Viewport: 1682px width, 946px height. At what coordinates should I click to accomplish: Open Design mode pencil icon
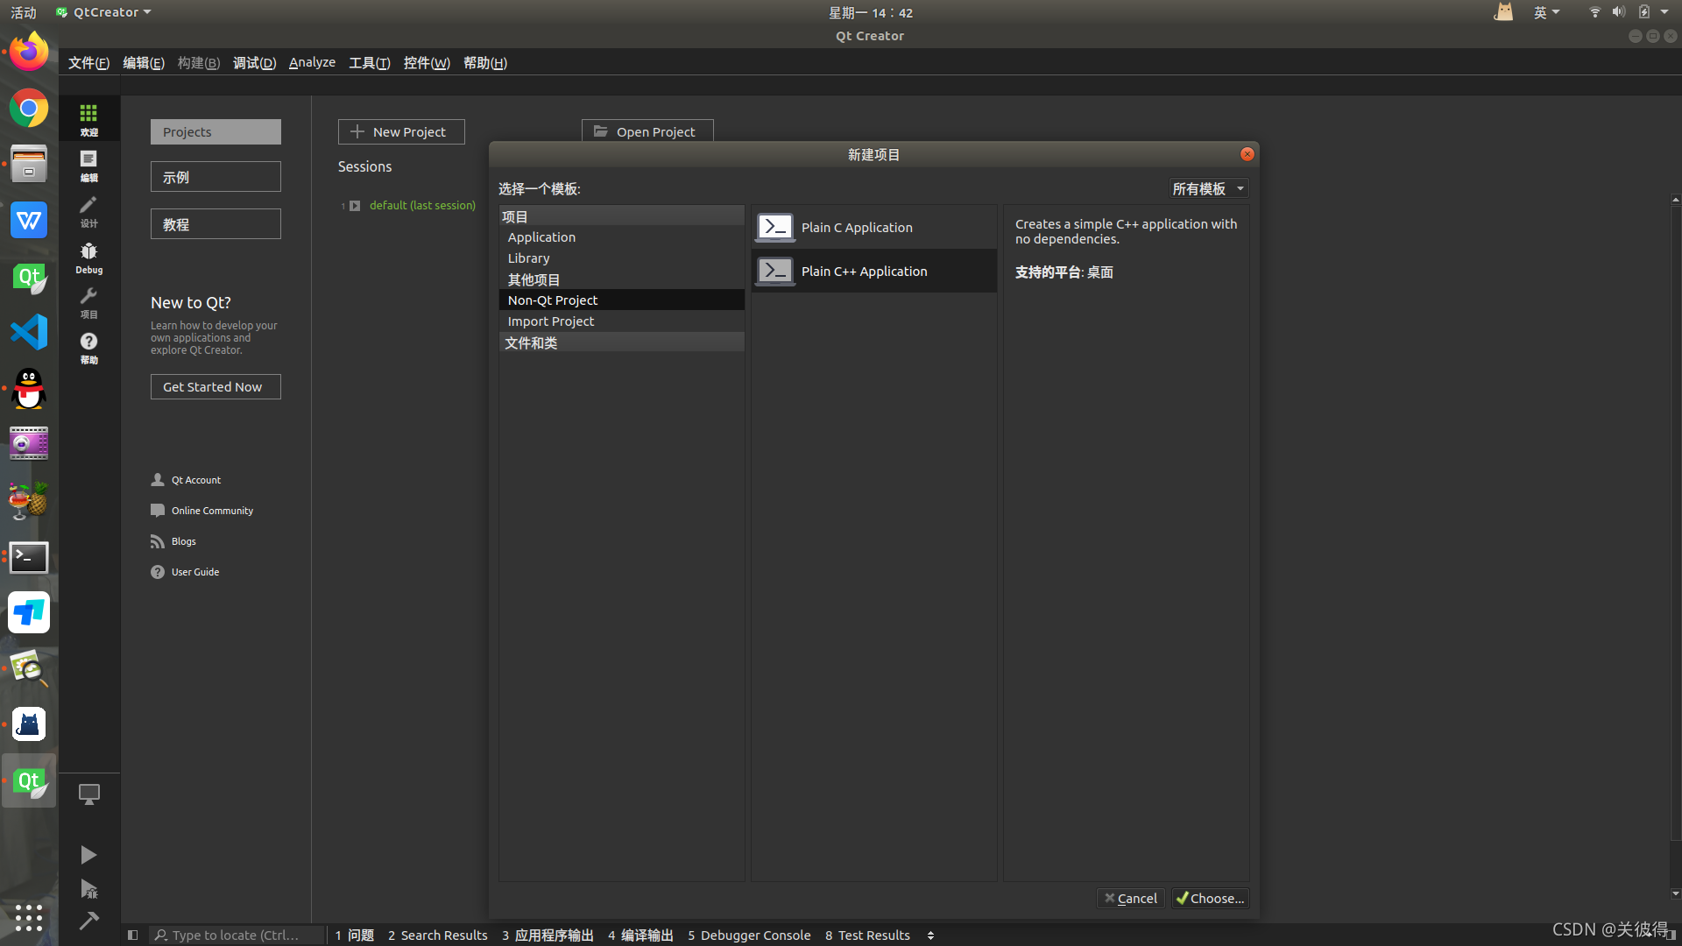click(x=88, y=211)
